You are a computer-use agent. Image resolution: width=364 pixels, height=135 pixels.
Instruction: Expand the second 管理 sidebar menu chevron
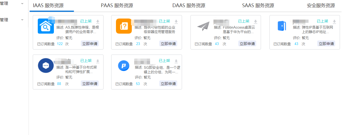click(22, 20)
